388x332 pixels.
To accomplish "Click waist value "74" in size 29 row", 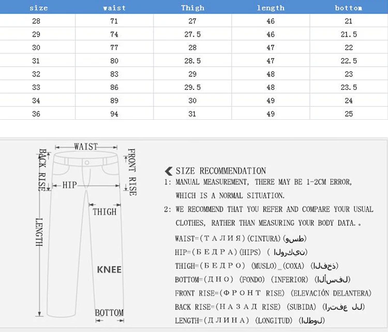I will click(114, 35).
